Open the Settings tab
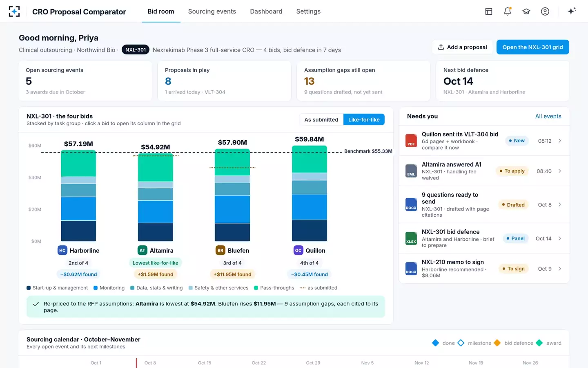The height and width of the screenshot is (368, 588). tap(308, 11)
